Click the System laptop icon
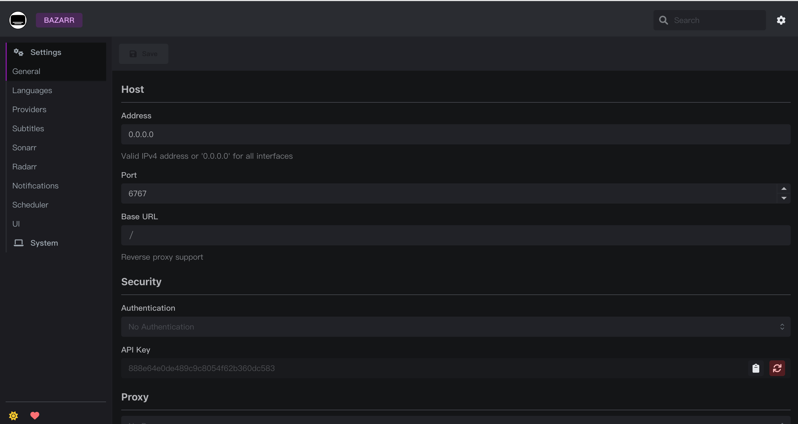 [x=19, y=243]
